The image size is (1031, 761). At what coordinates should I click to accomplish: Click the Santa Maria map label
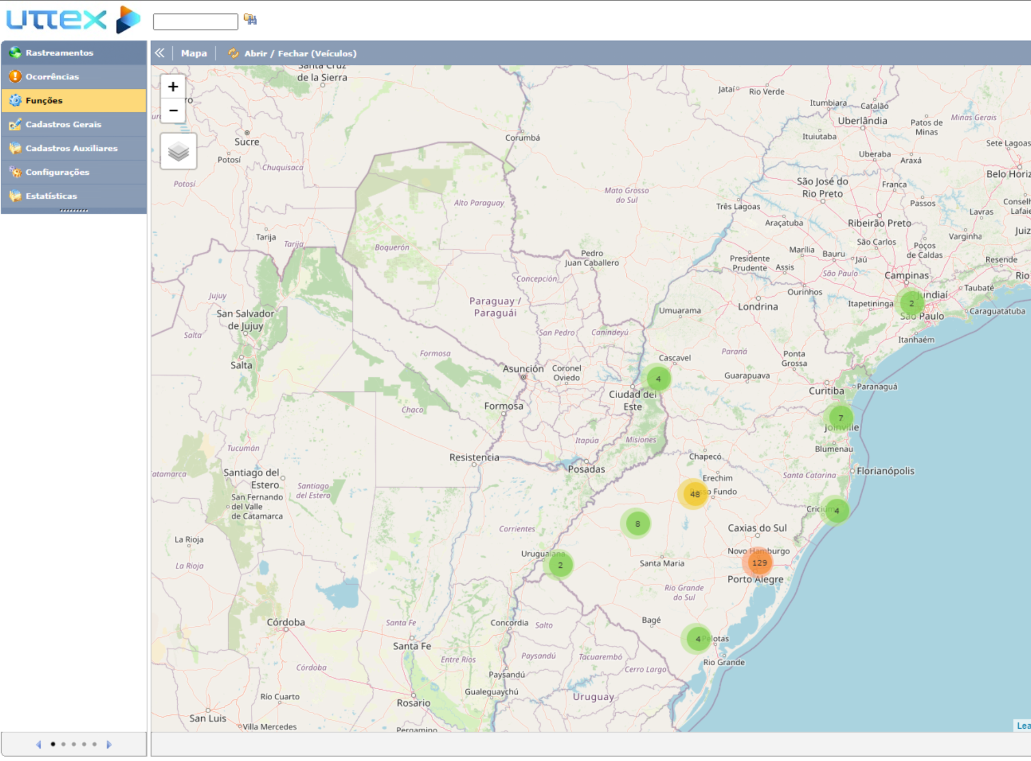point(662,563)
